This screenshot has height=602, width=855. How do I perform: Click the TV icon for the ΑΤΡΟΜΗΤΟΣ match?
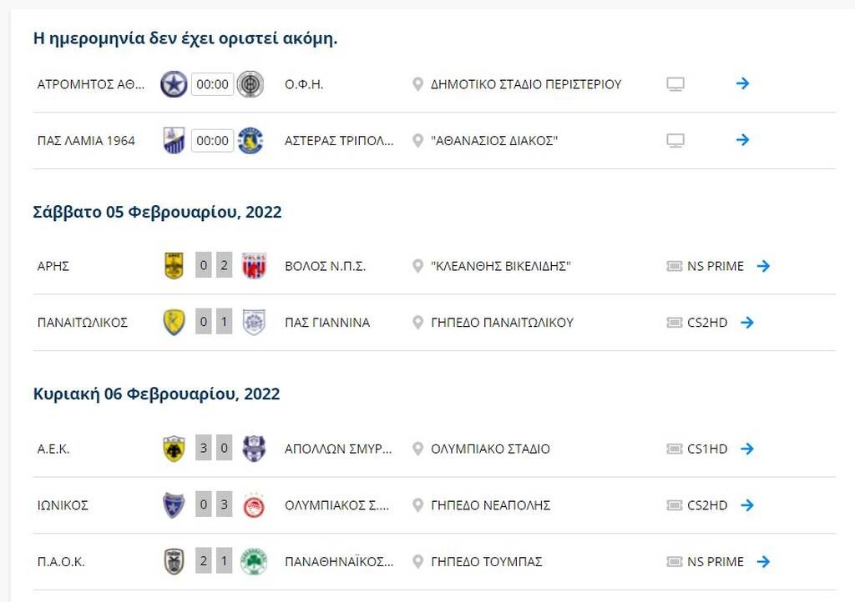[x=675, y=83]
